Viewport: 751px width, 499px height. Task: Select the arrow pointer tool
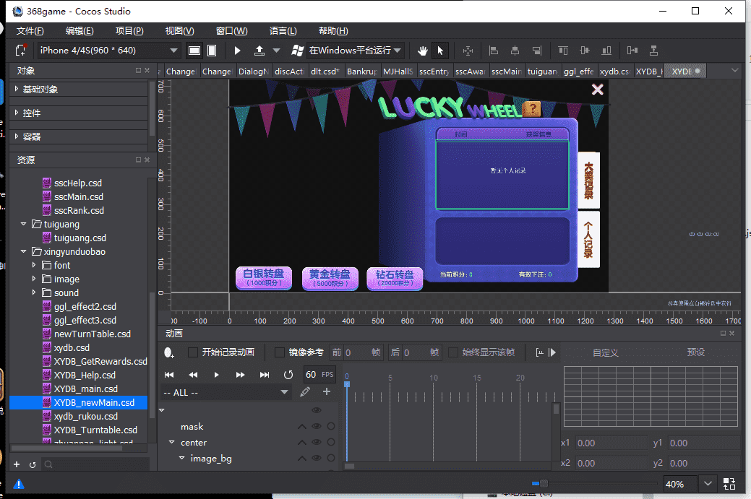point(440,51)
